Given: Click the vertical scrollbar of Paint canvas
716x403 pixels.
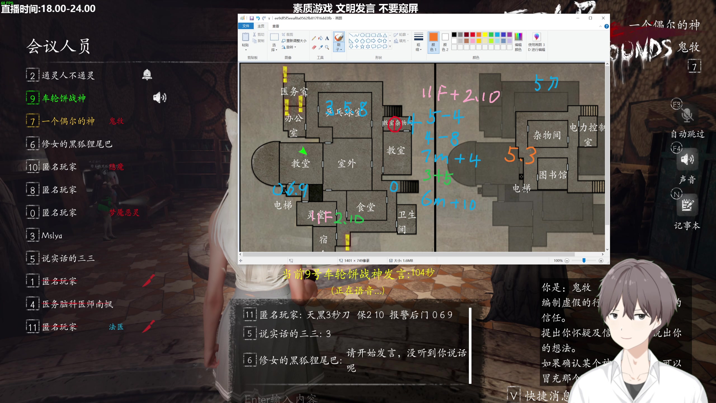Looking at the screenshot, I should (x=607, y=145).
